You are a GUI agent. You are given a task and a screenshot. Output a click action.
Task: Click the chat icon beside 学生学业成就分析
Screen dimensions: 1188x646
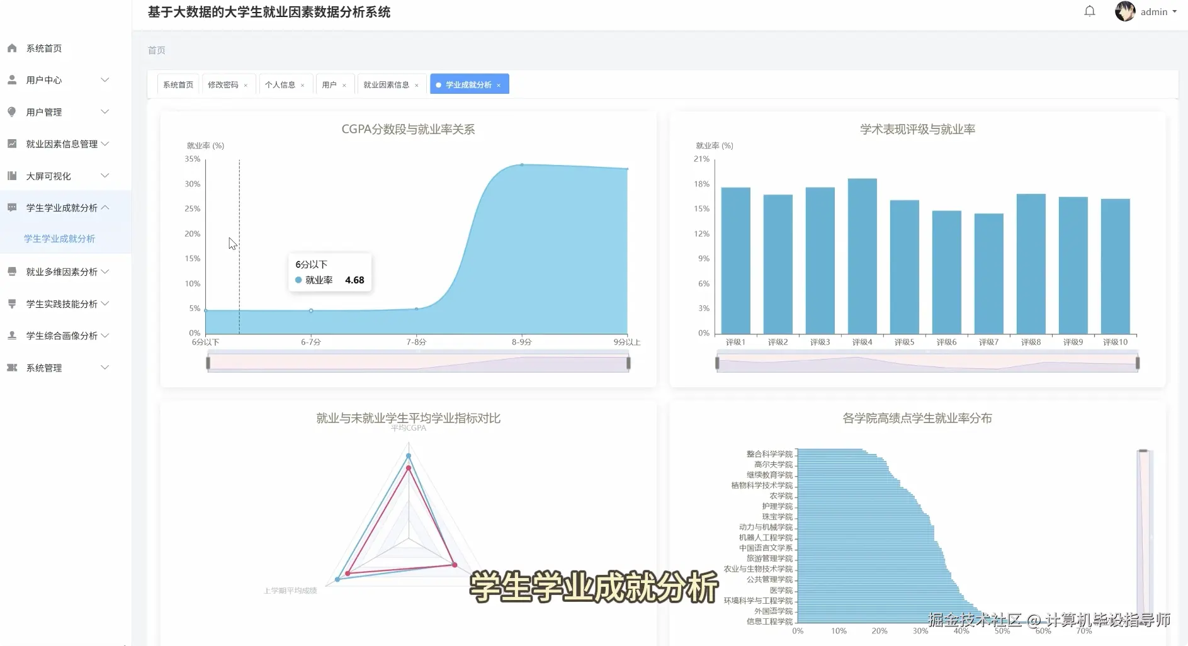point(12,208)
